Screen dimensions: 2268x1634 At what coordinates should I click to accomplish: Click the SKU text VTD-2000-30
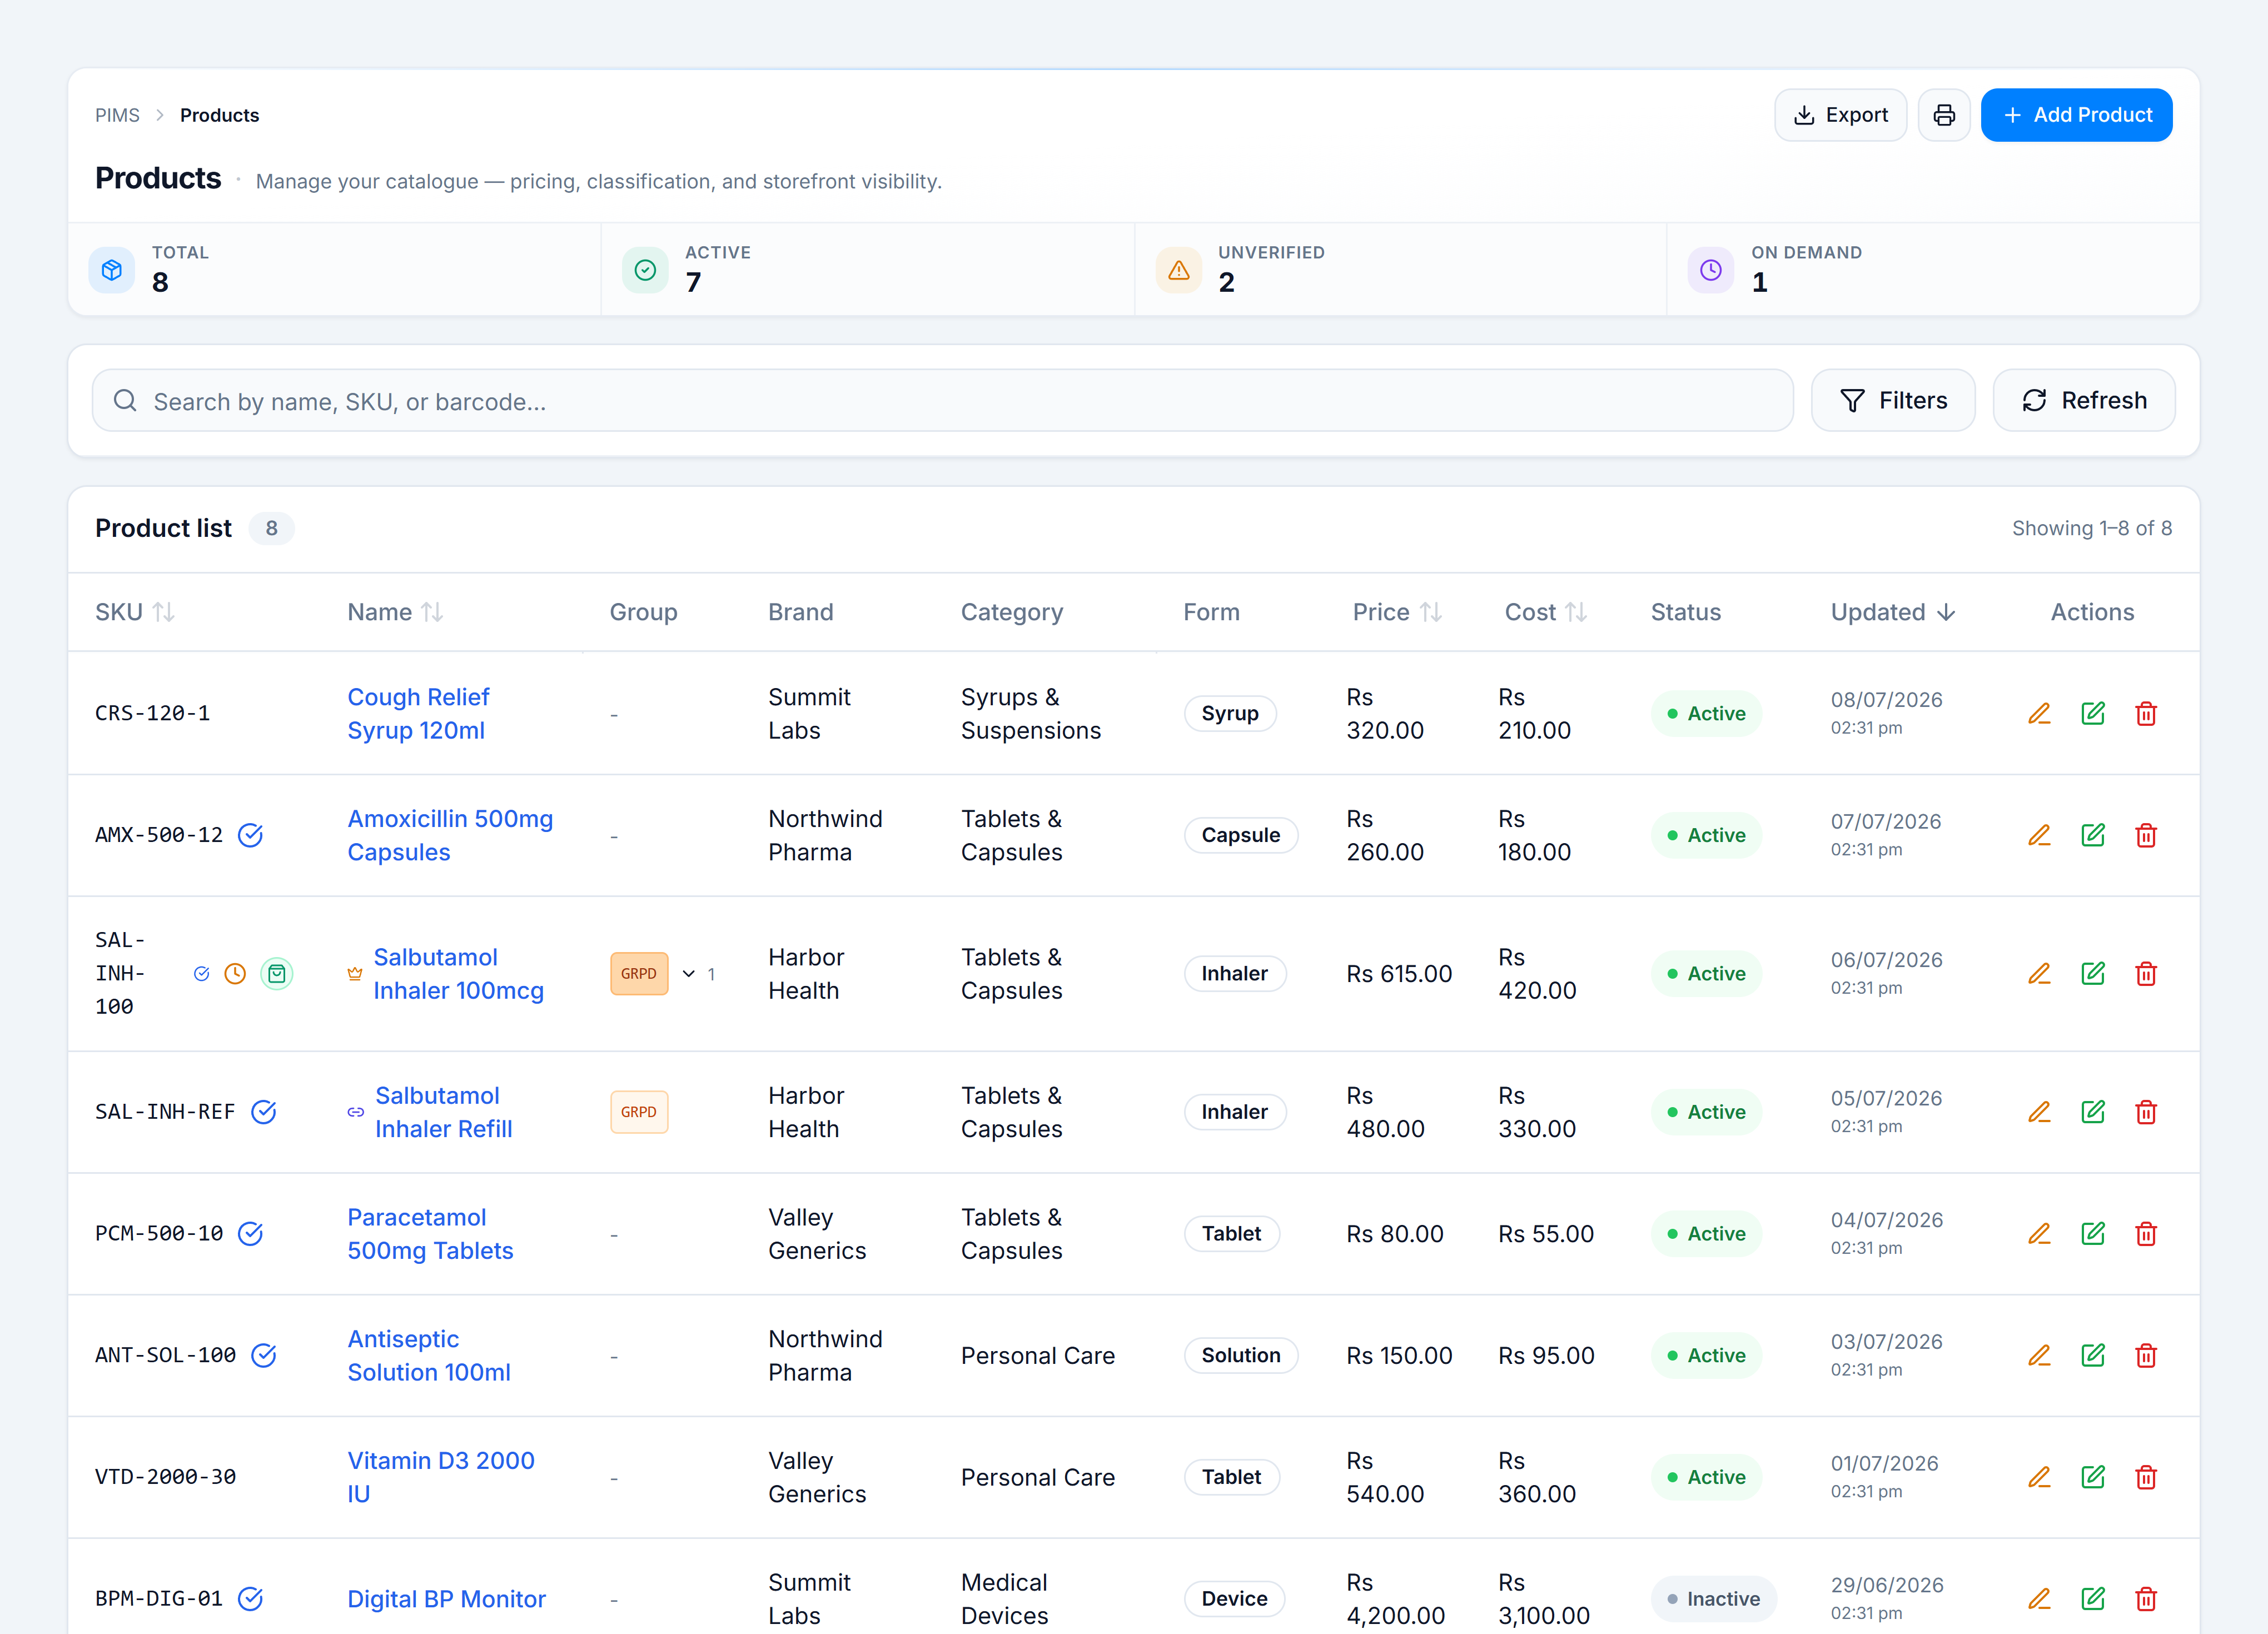pos(165,1477)
